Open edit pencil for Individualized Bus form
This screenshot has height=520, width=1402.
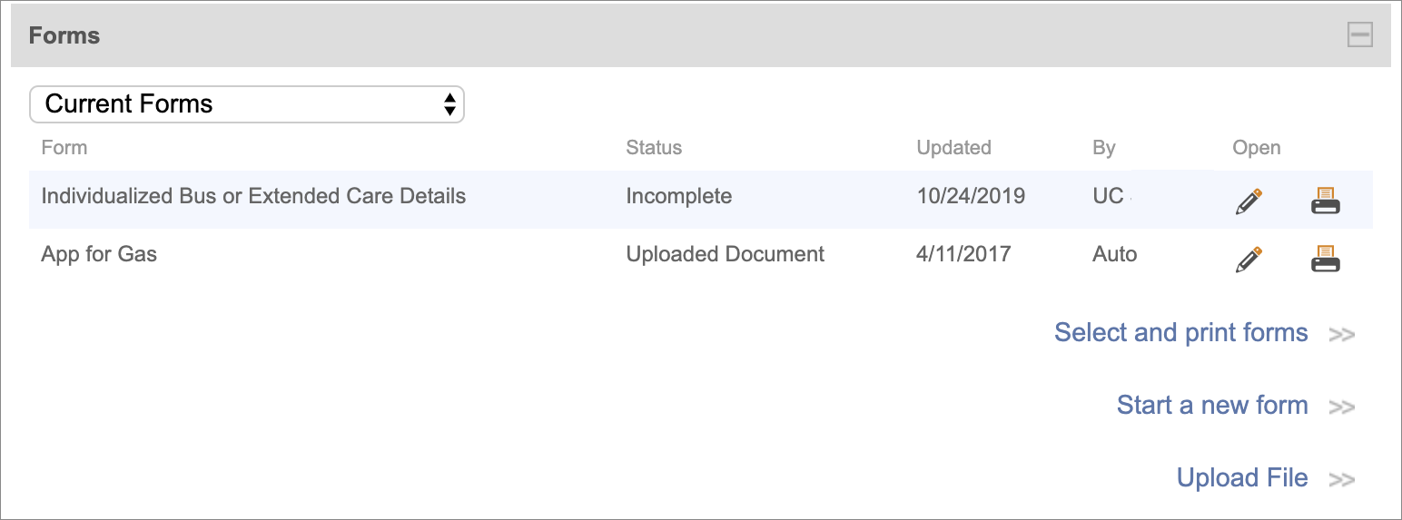coord(1249,201)
